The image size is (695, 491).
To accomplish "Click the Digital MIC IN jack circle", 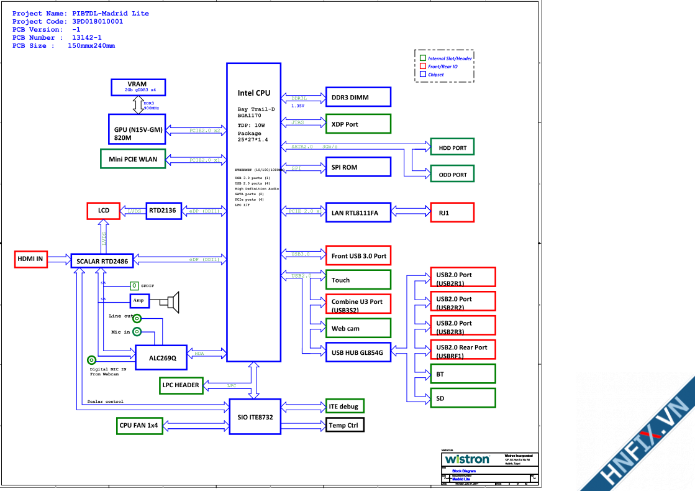I will (x=92, y=360).
